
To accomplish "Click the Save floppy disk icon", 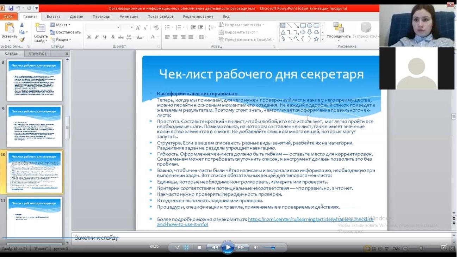I will pyautogui.click(x=11, y=8).
